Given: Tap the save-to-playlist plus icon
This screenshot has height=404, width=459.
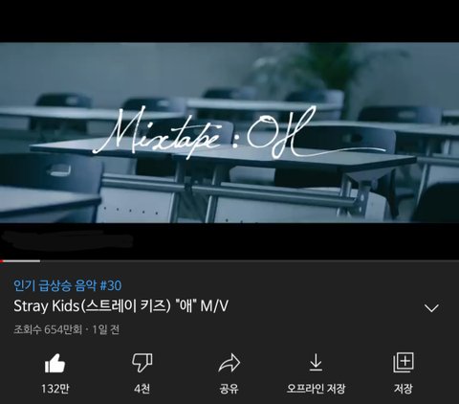Looking at the screenshot, I should point(404,363).
